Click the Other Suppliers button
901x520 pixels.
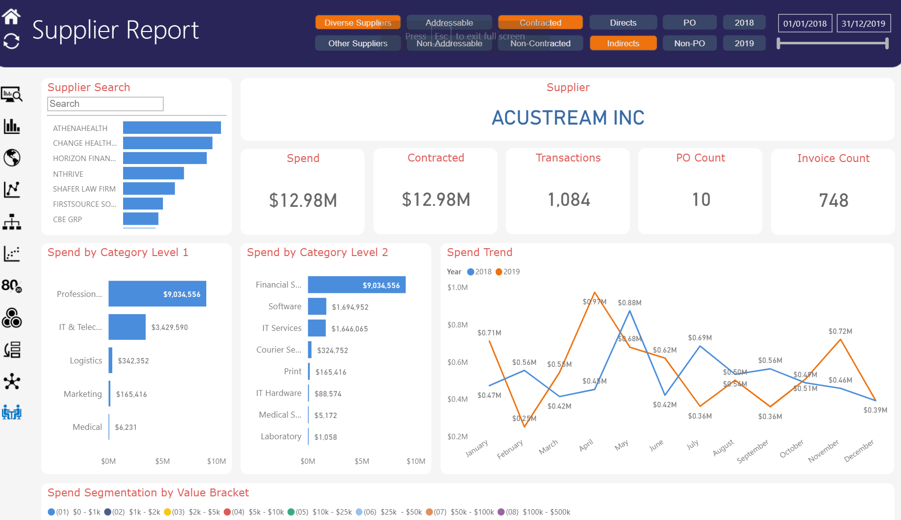[x=358, y=43]
